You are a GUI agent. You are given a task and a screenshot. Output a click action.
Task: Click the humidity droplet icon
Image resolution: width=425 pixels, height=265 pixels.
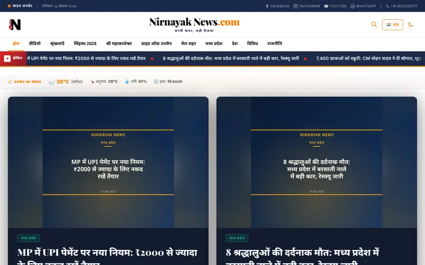point(127,82)
